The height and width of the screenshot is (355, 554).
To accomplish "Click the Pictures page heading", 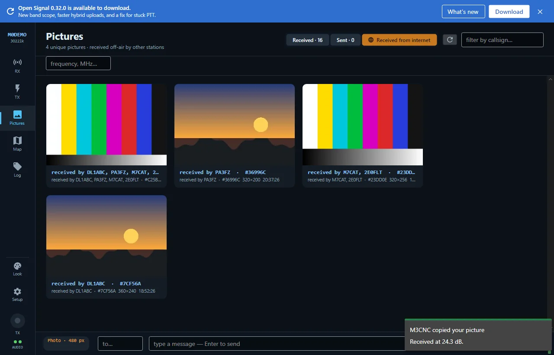I will (x=64, y=36).
